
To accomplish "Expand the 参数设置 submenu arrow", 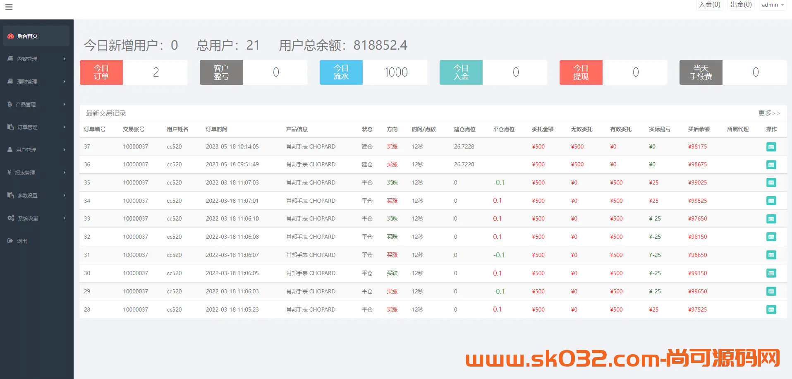I will pos(65,195).
